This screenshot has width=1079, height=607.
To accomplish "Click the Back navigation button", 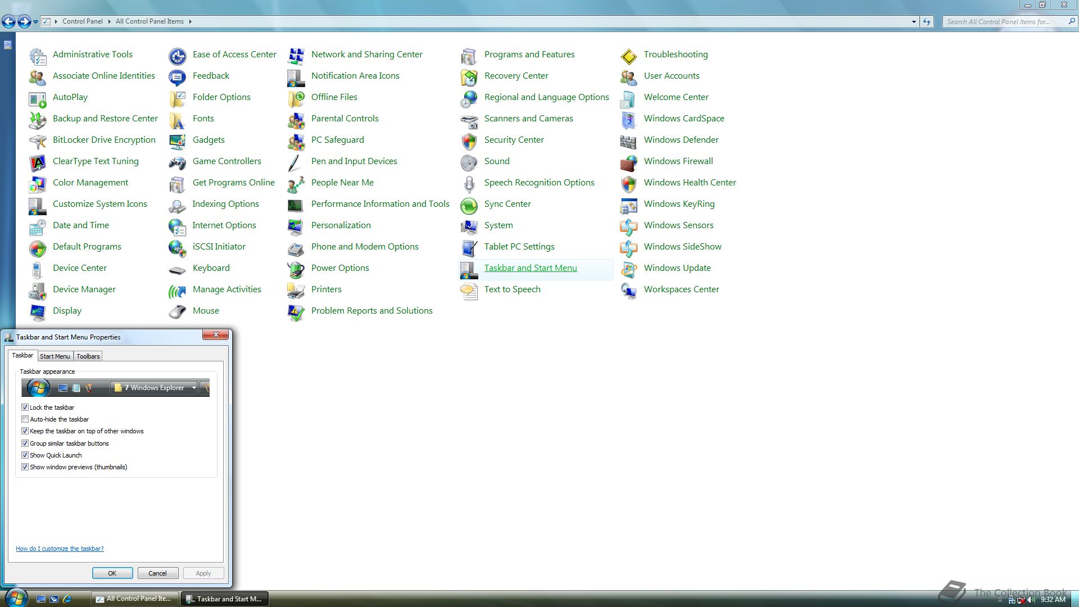I will (8, 21).
